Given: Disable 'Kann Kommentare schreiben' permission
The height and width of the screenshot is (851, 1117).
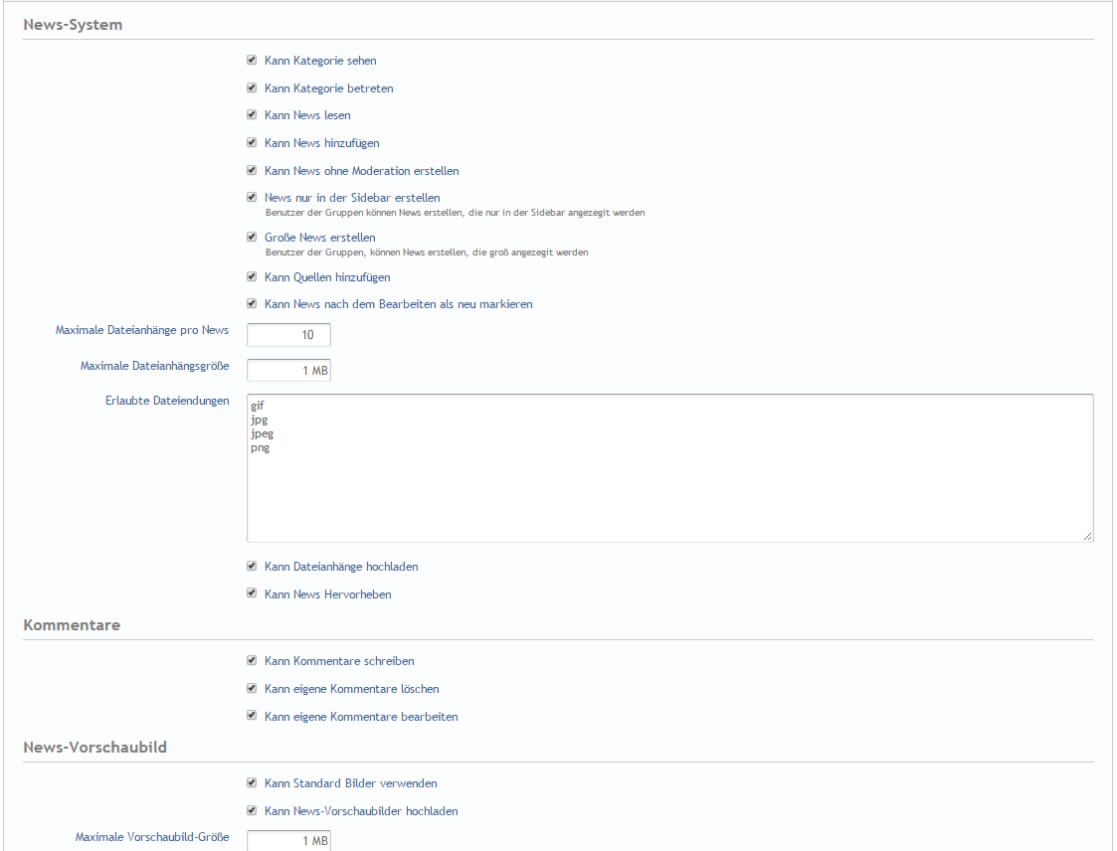Looking at the screenshot, I should click(x=252, y=660).
